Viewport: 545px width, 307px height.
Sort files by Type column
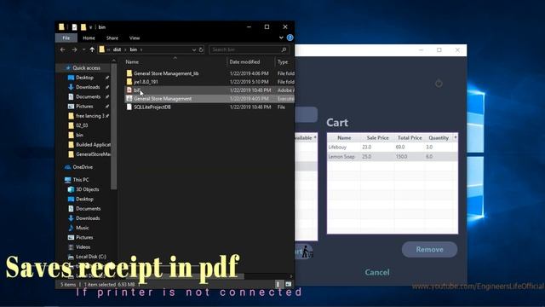click(x=283, y=61)
